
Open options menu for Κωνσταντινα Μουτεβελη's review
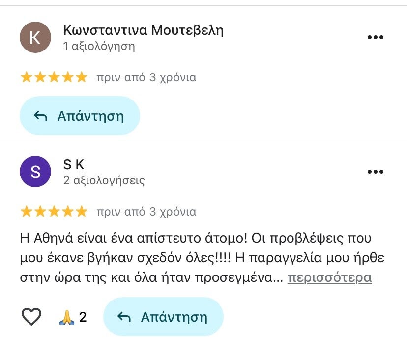pos(375,38)
